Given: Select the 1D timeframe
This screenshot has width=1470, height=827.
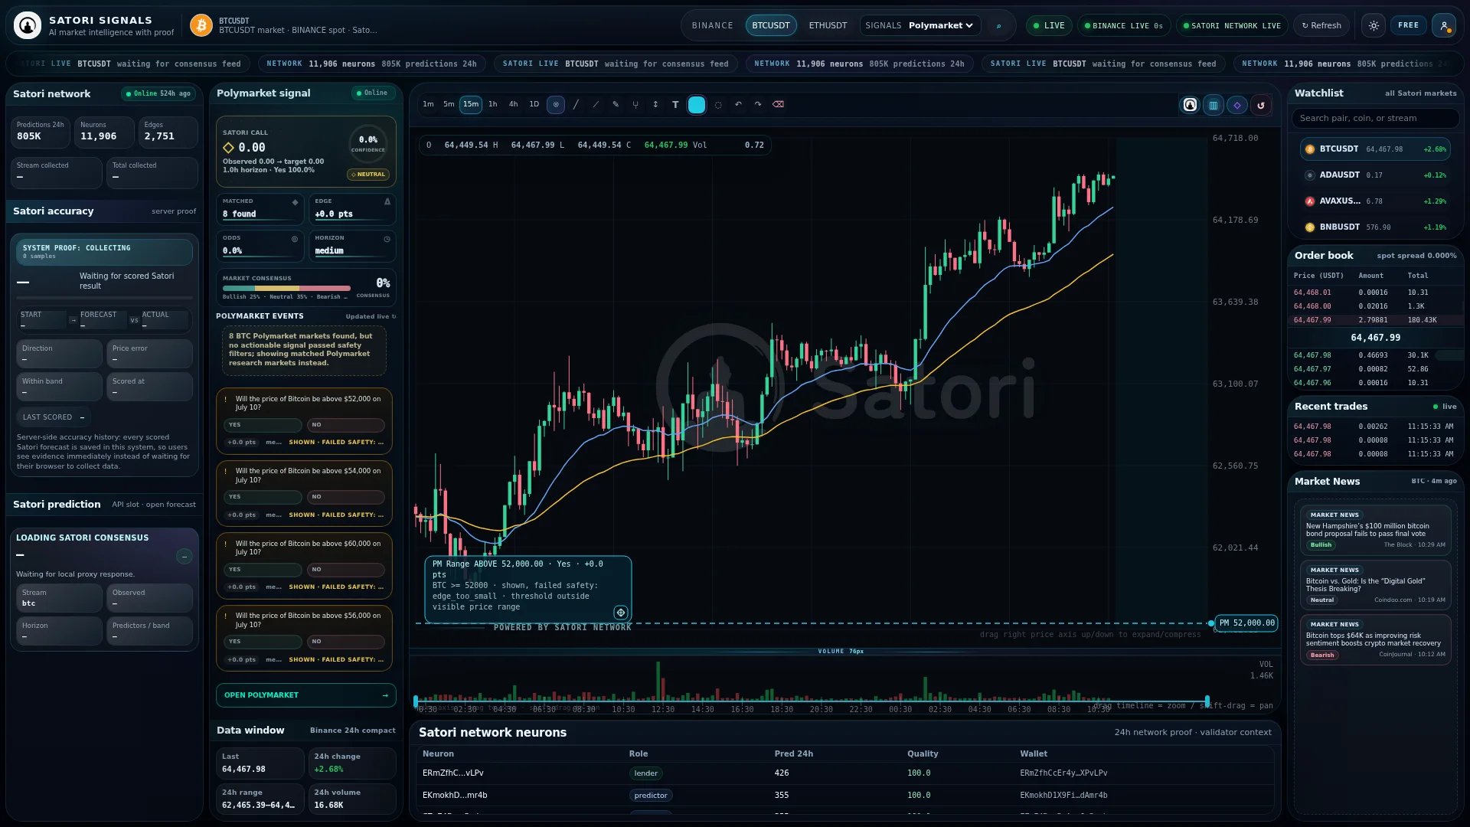Looking at the screenshot, I should click(534, 105).
